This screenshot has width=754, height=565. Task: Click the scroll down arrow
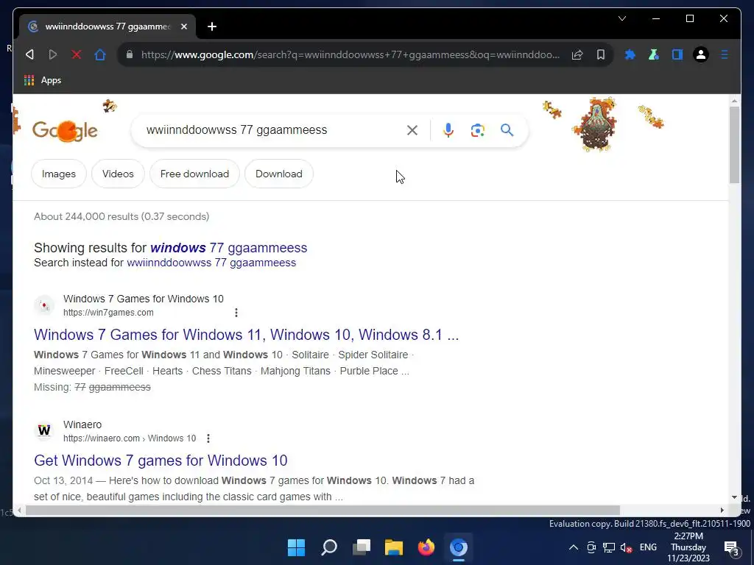coord(734,497)
